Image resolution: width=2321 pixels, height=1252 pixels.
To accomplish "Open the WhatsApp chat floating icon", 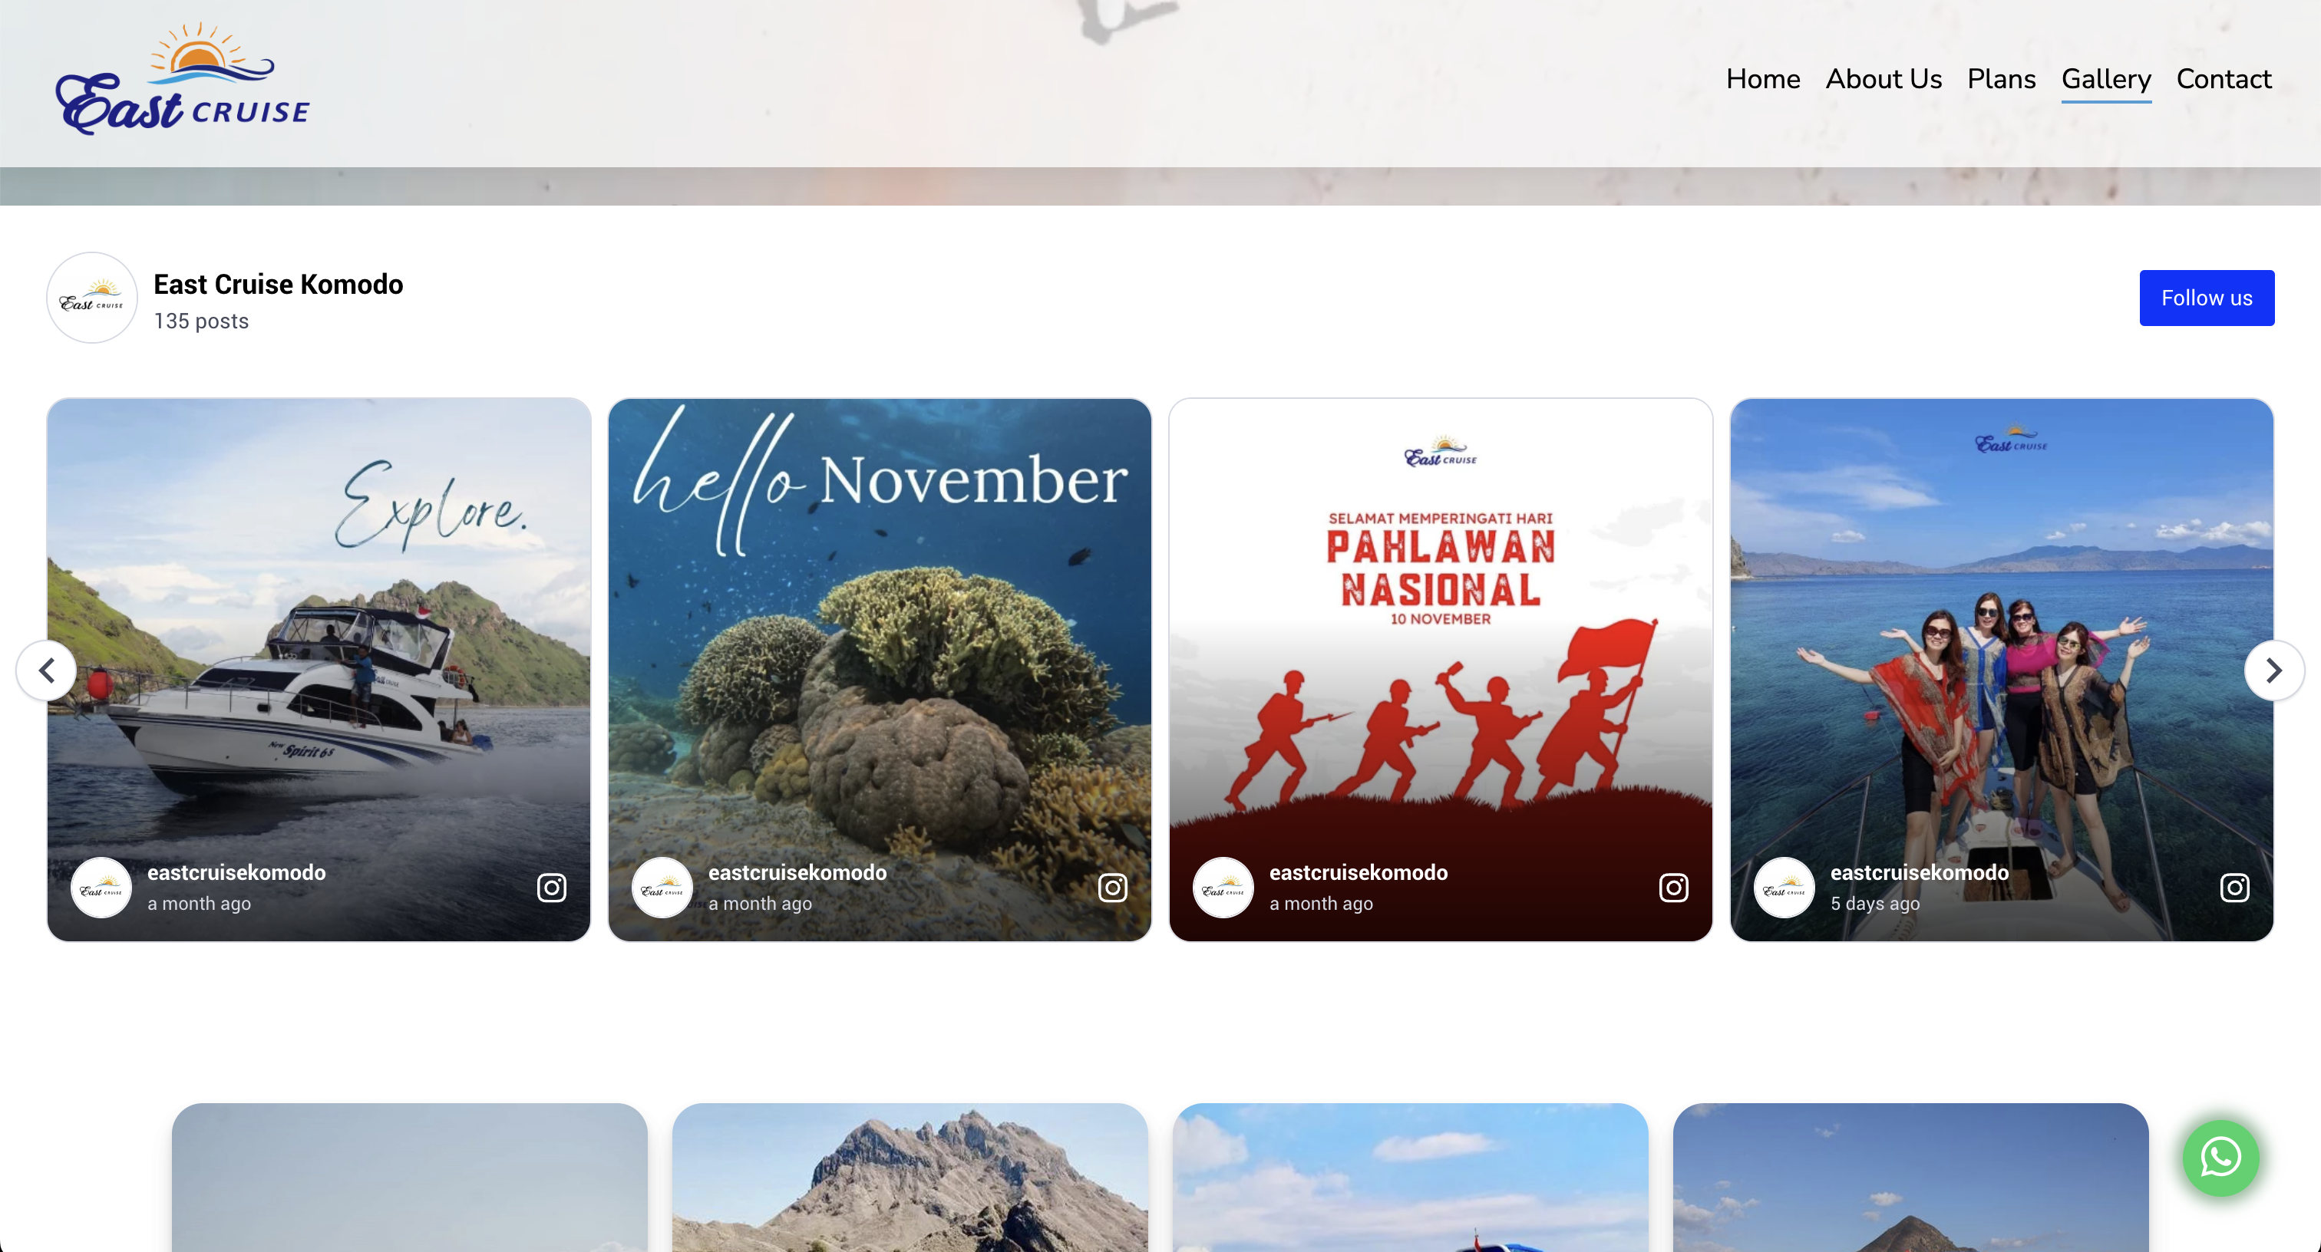I will pyautogui.click(x=2220, y=1158).
